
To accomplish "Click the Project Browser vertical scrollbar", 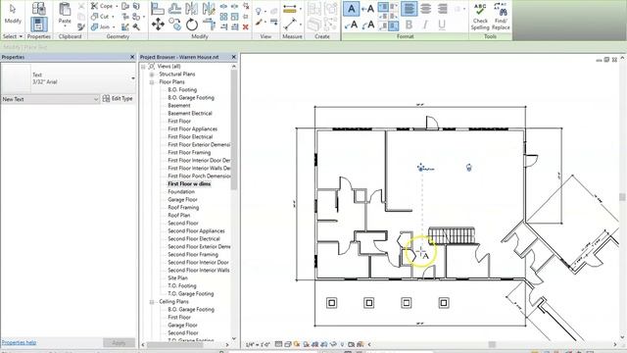I will point(234,128).
